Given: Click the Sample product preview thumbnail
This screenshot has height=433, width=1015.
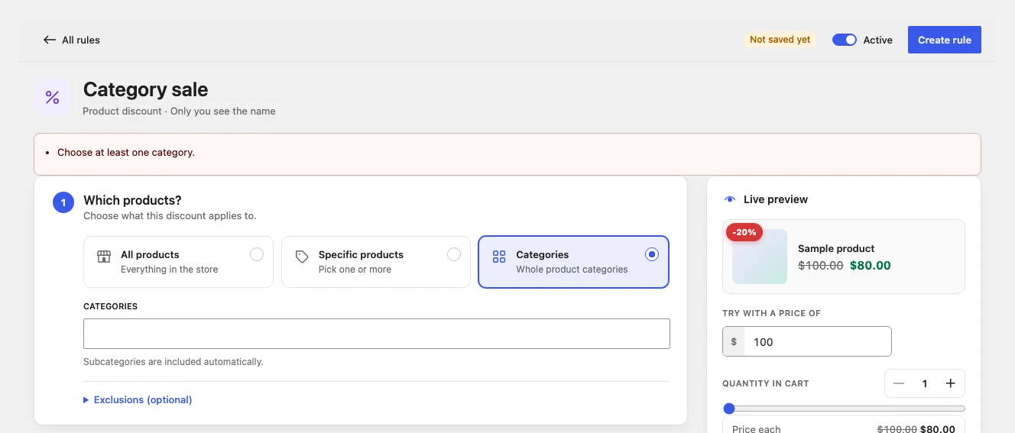Looking at the screenshot, I should click(760, 257).
